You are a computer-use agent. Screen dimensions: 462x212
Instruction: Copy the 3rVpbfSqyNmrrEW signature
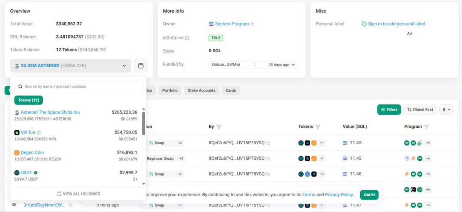click(x=71, y=205)
